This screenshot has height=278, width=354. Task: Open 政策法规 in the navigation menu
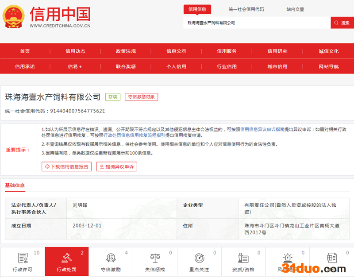coord(126,51)
